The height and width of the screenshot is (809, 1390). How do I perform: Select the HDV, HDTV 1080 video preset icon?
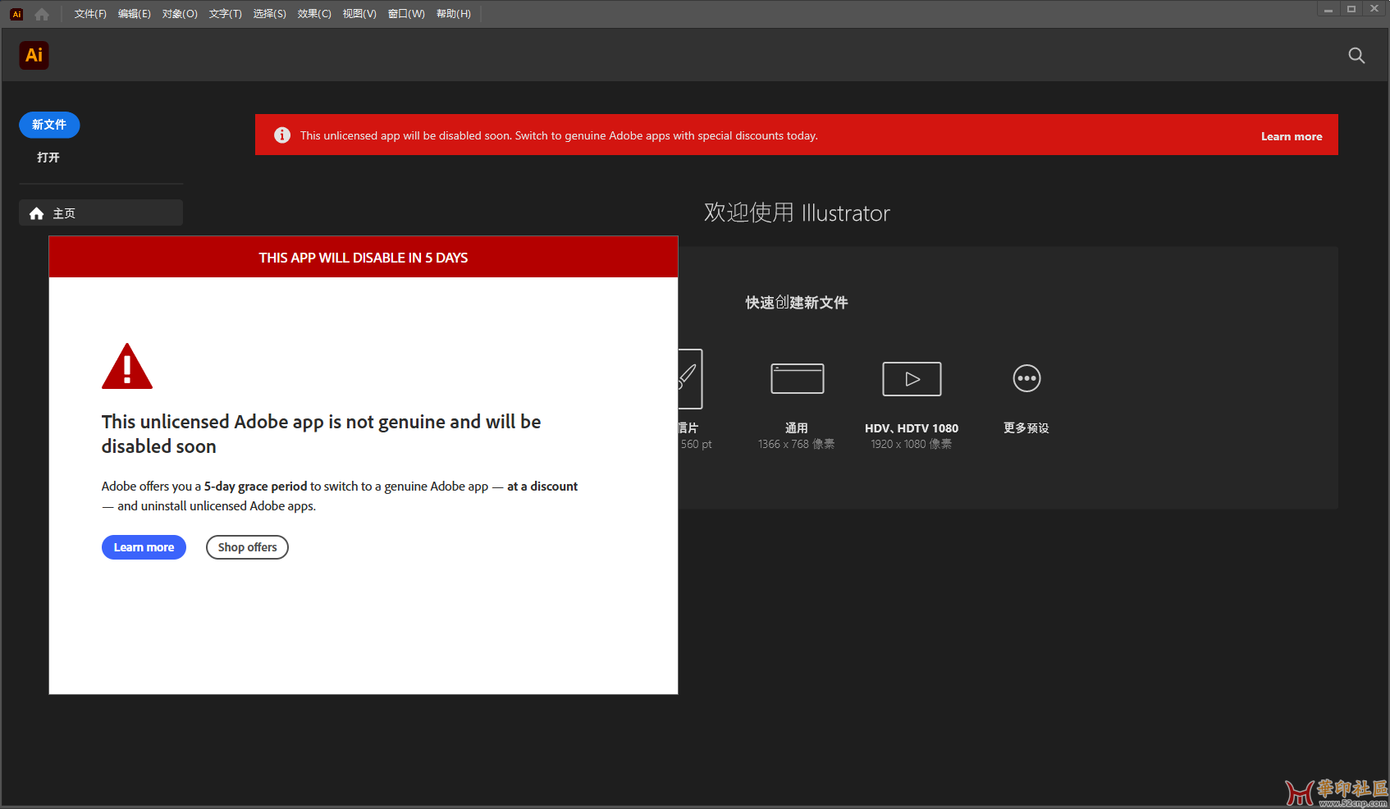click(911, 378)
